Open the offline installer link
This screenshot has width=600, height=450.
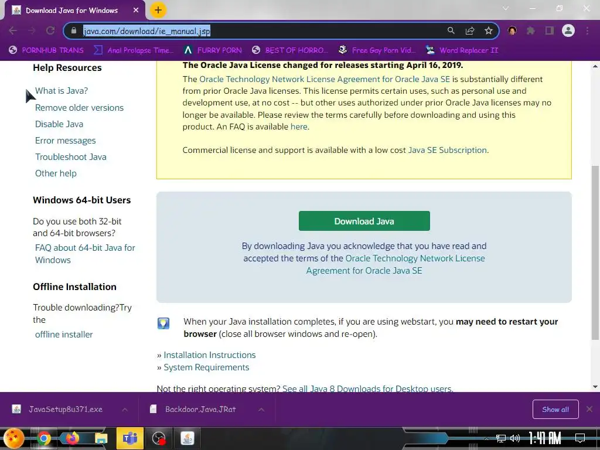click(63, 335)
